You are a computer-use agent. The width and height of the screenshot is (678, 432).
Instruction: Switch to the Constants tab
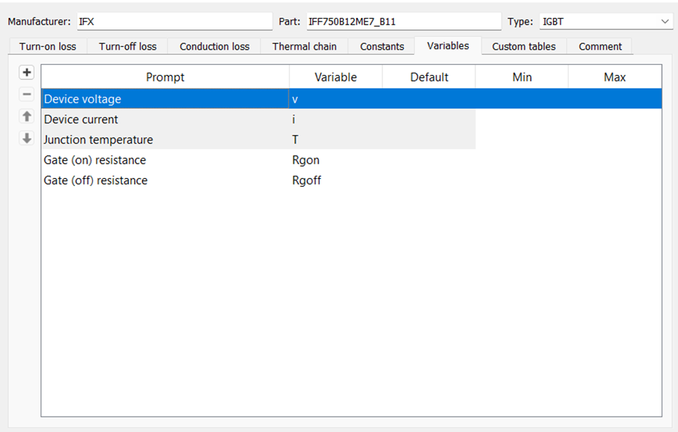(382, 46)
